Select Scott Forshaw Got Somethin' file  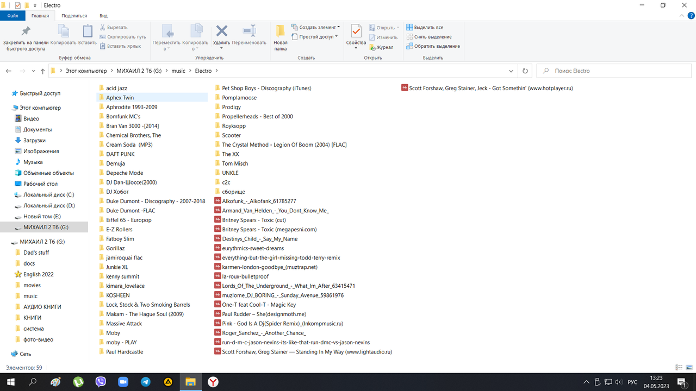click(491, 88)
